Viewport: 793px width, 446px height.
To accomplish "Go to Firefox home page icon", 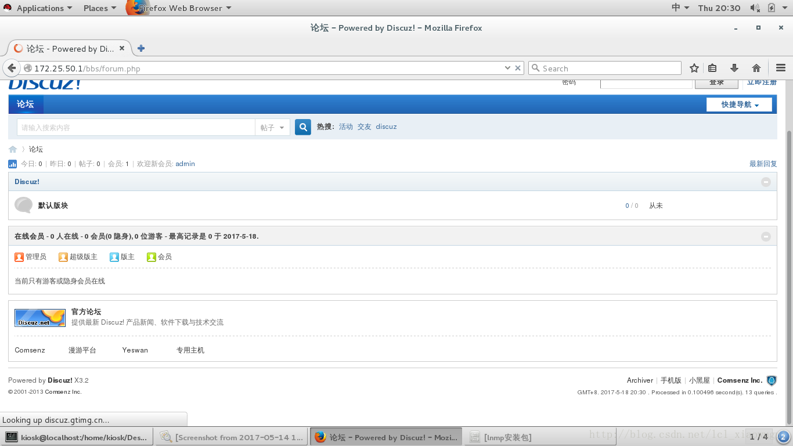I will pyautogui.click(x=756, y=68).
